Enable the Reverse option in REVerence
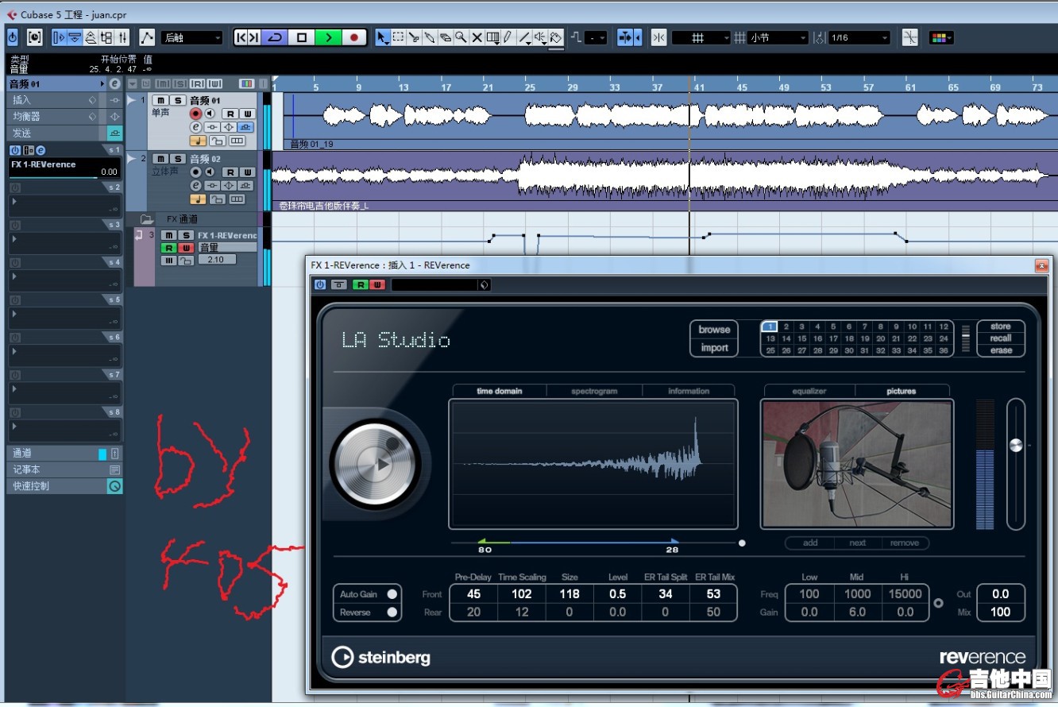This screenshot has height=707, width=1058. point(392,612)
